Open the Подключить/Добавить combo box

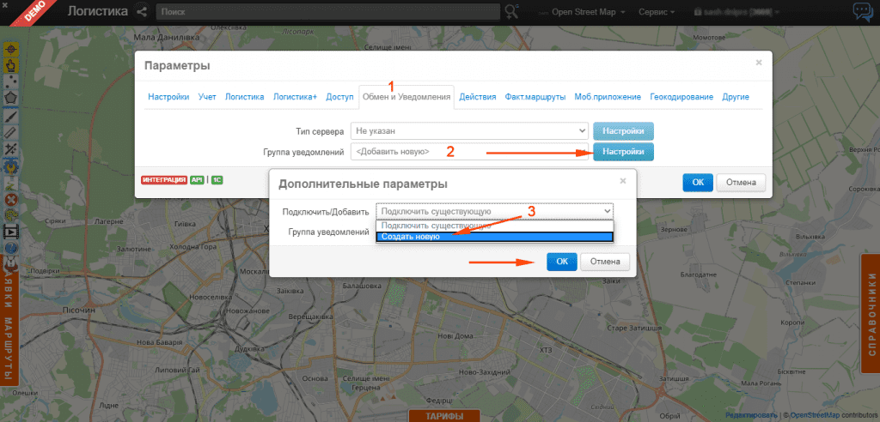click(x=494, y=211)
